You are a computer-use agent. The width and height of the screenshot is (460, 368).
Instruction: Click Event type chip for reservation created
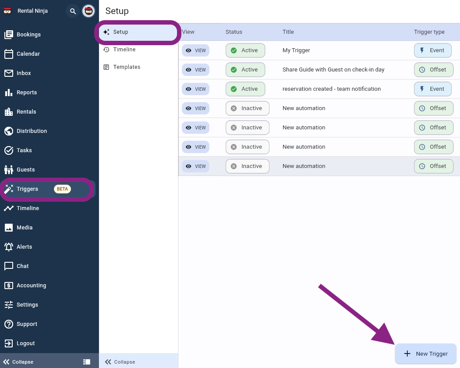432,89
